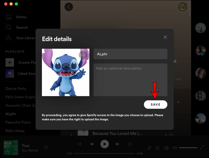Go back with the back arrow

[x=69, y=7]
